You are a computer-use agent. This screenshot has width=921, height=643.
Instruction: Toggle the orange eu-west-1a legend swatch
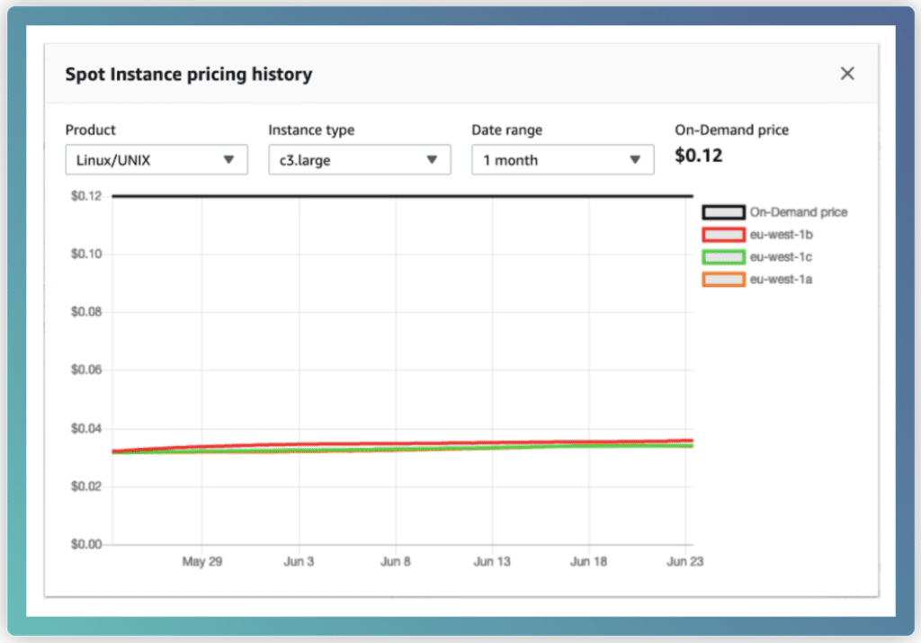pyautogui.click(x=722, y=280)
